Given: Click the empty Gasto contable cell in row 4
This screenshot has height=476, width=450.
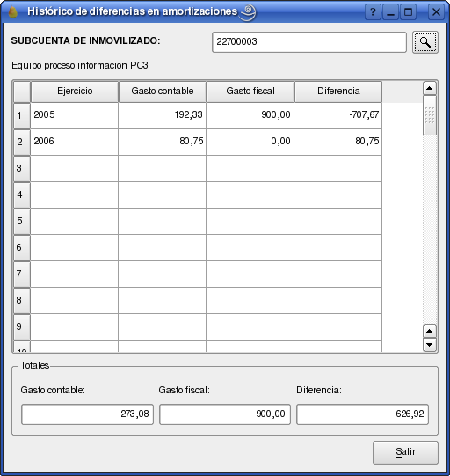Looking at the screenshot, I should point(163,195).
